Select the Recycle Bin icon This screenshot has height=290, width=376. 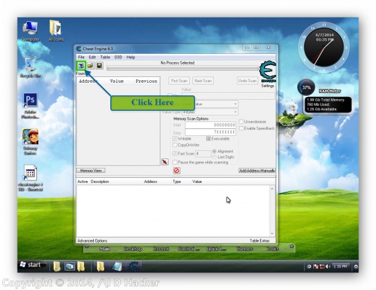(30, 67)
